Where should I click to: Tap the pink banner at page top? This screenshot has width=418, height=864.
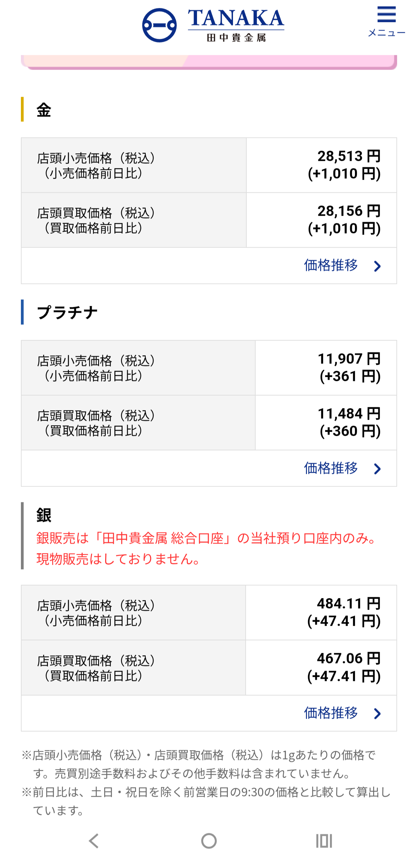coord(209,61)
